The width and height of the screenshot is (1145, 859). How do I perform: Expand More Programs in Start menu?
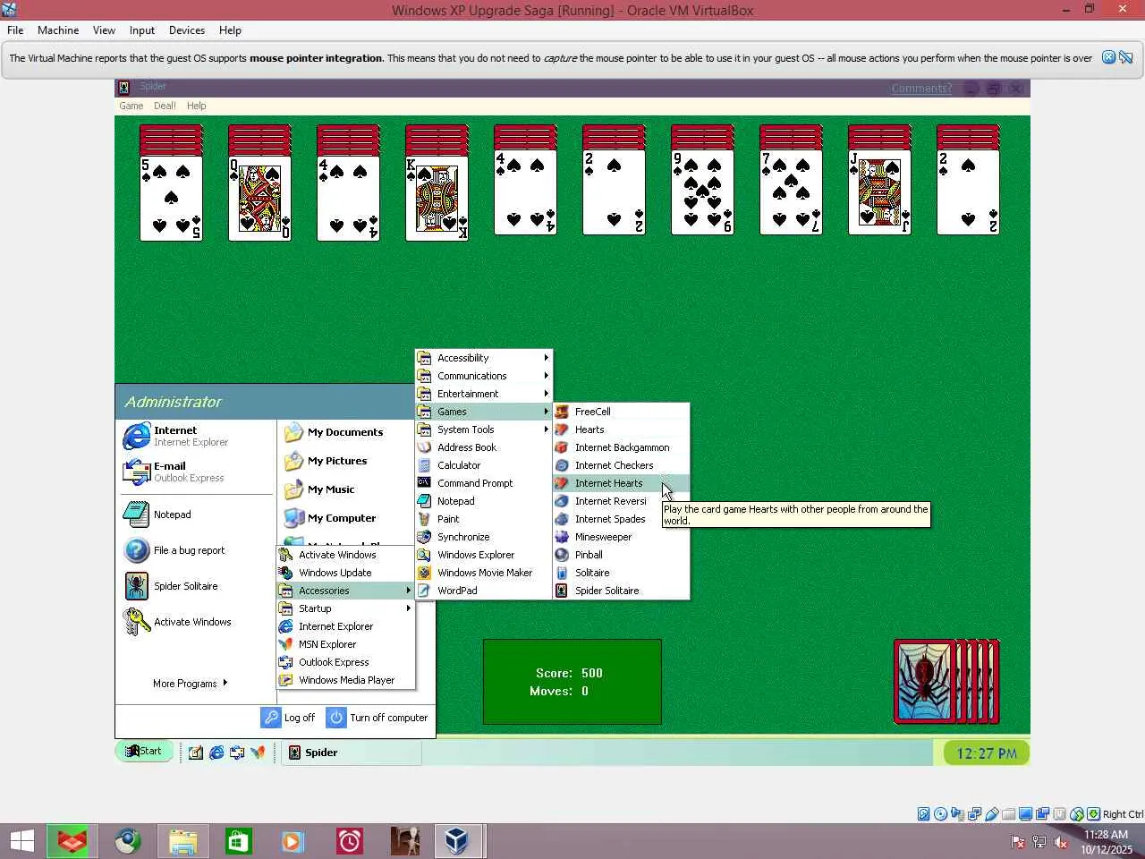[x=190, y=684]
